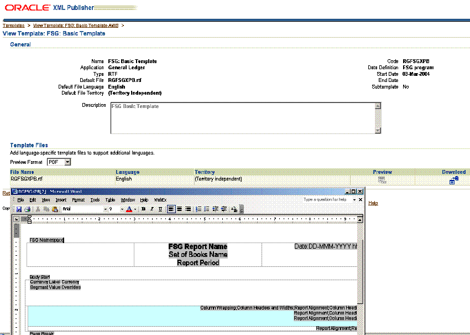The height and width of the screenshot is (335, 470).
Task: Click the Print icon in Word toolbar
Action: 28,209
